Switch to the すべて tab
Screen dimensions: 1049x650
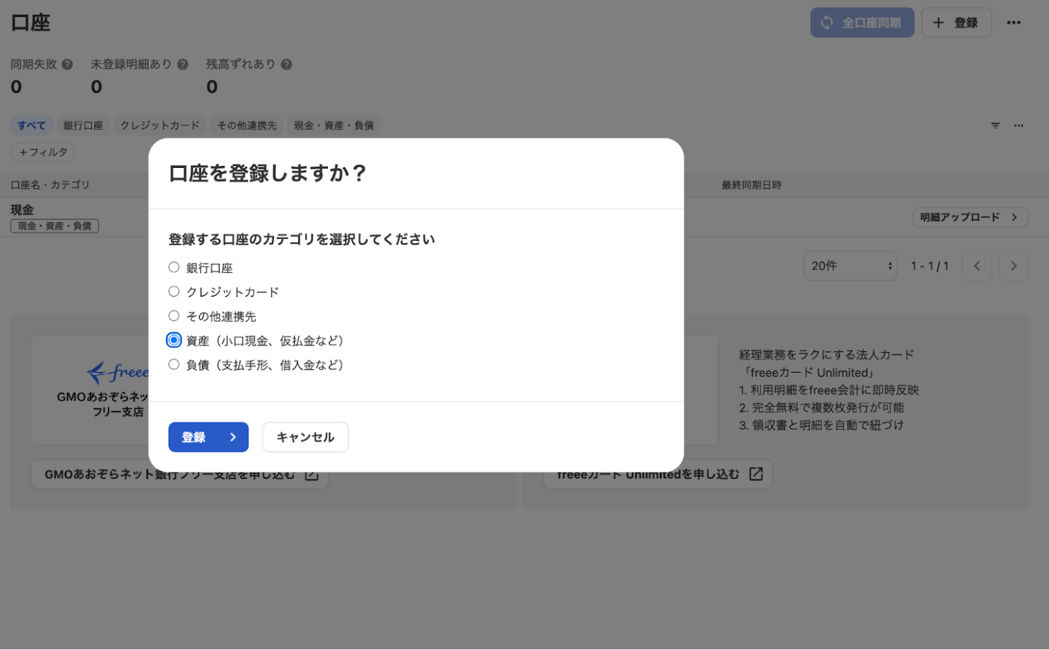[x=31, y=125]
